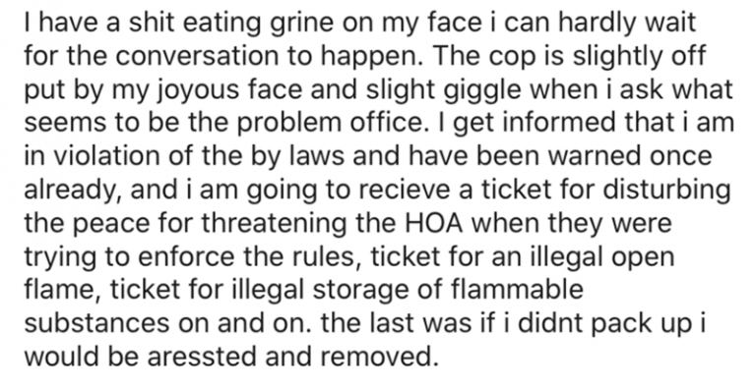The height and width of the screenshot is (388, 756).
Task: Click the word "substances"
Action: click(x=96, y=323)
